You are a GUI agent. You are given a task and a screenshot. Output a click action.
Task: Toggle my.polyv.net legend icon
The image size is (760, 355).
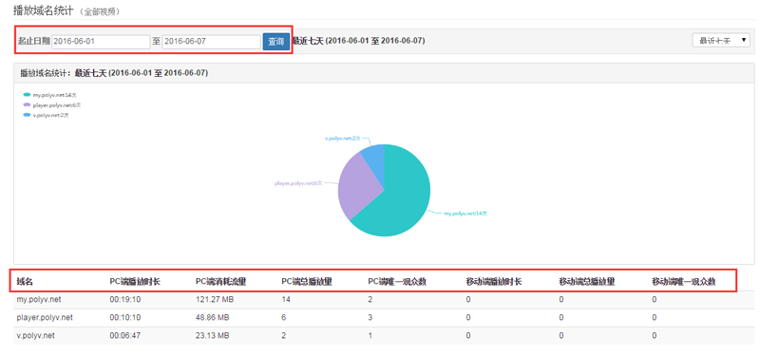tap(28, 94)
